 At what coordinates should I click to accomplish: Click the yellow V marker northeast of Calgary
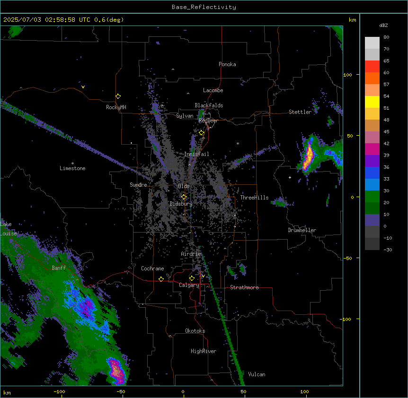click(203, 276)
